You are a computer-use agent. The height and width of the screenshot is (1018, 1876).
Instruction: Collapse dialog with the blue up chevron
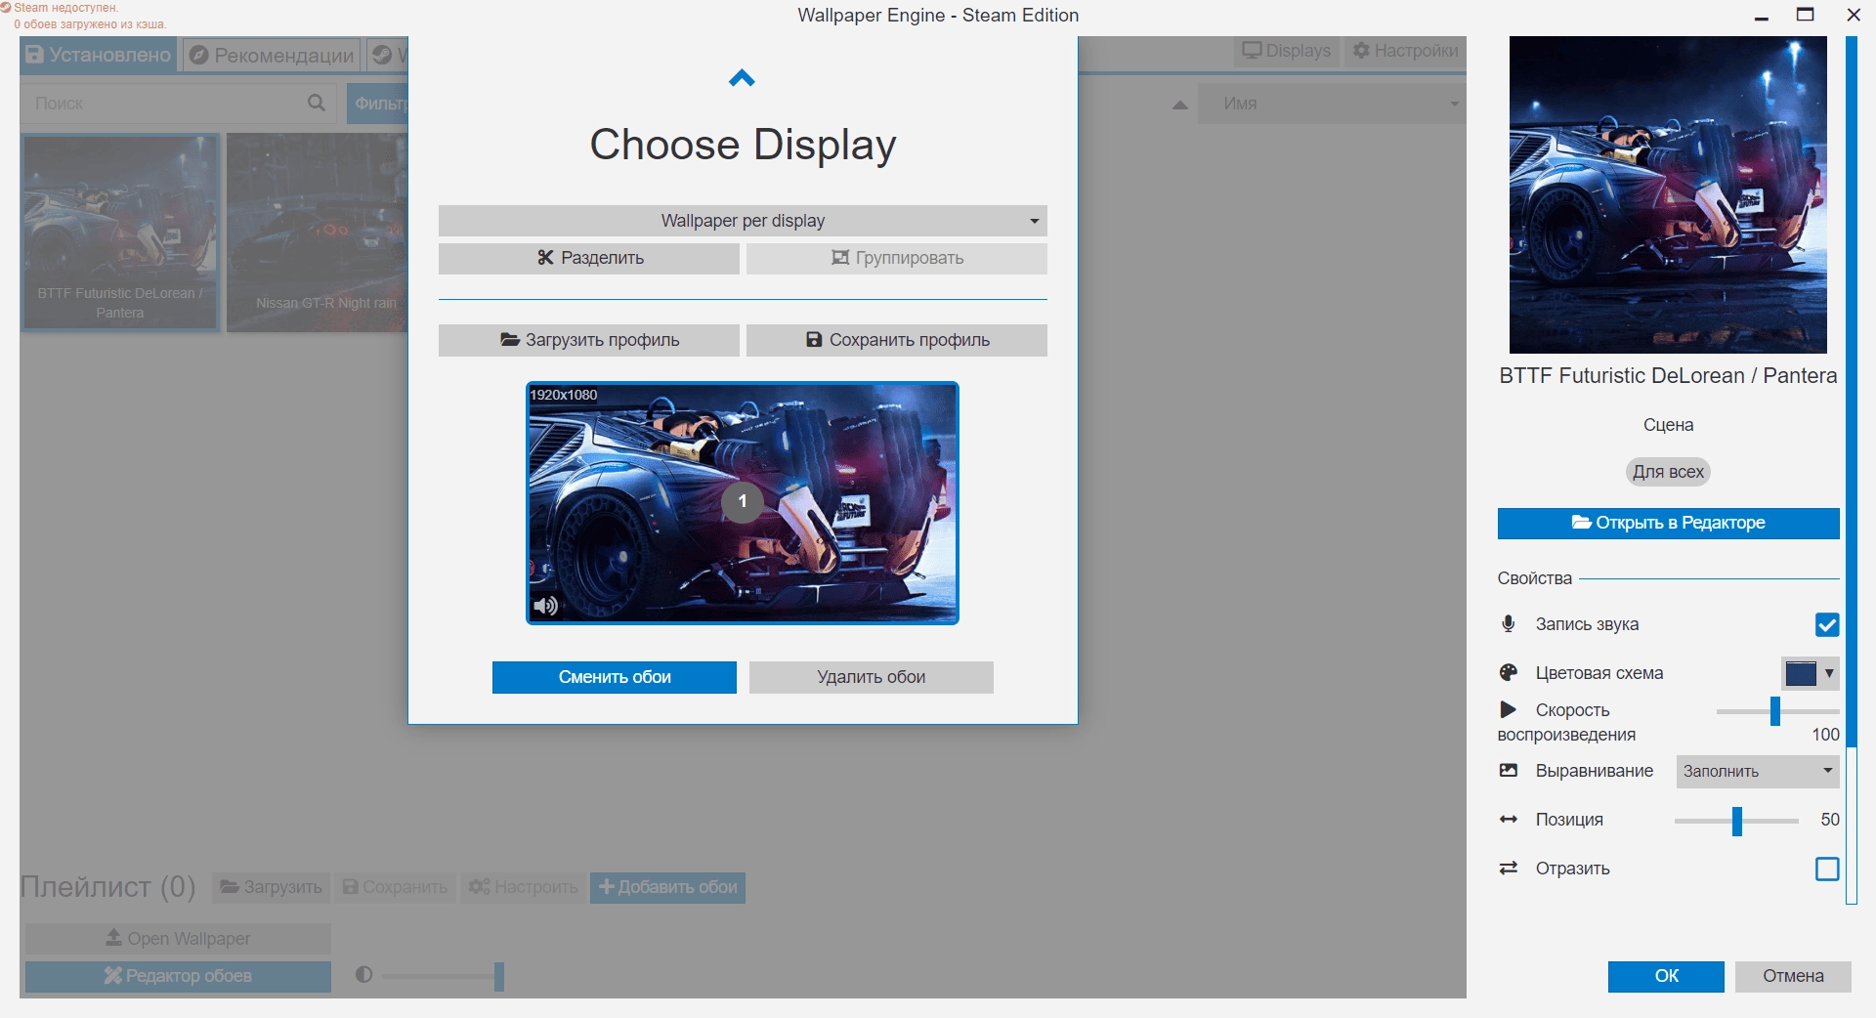coord(742,78)
